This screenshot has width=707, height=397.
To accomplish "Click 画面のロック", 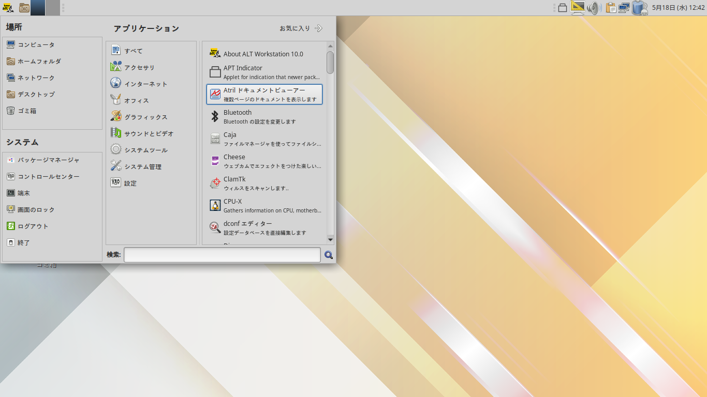I will 52,210.
